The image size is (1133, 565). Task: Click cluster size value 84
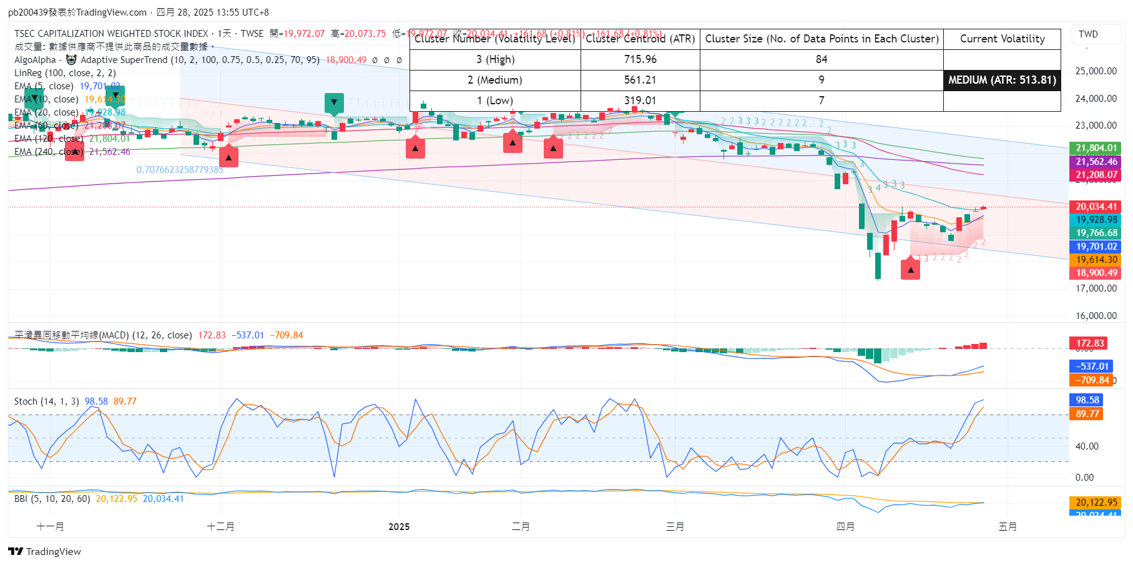coord(822,59)
